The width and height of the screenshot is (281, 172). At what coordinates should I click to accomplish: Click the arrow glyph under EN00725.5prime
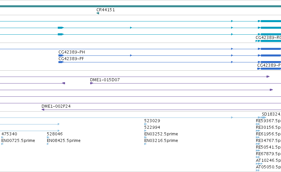(2, 144)
